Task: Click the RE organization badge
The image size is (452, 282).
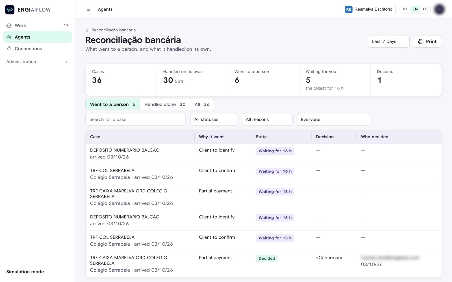Action: 349,9
